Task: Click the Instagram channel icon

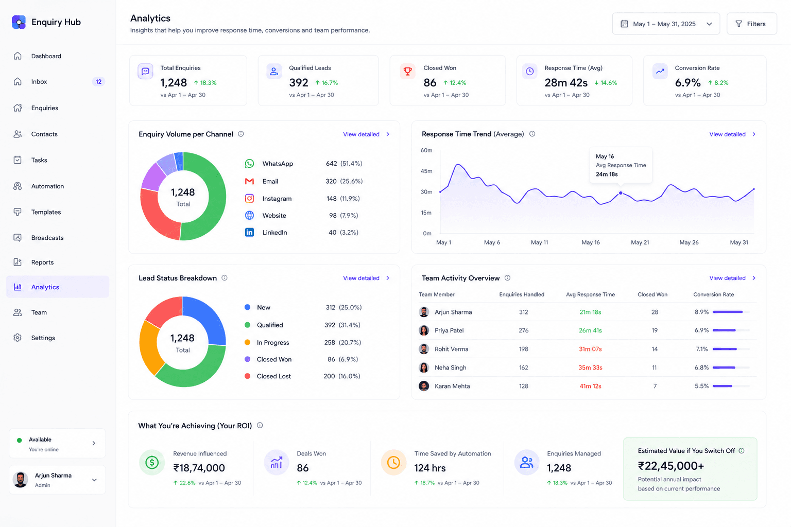Action: (x=249, y=198)
